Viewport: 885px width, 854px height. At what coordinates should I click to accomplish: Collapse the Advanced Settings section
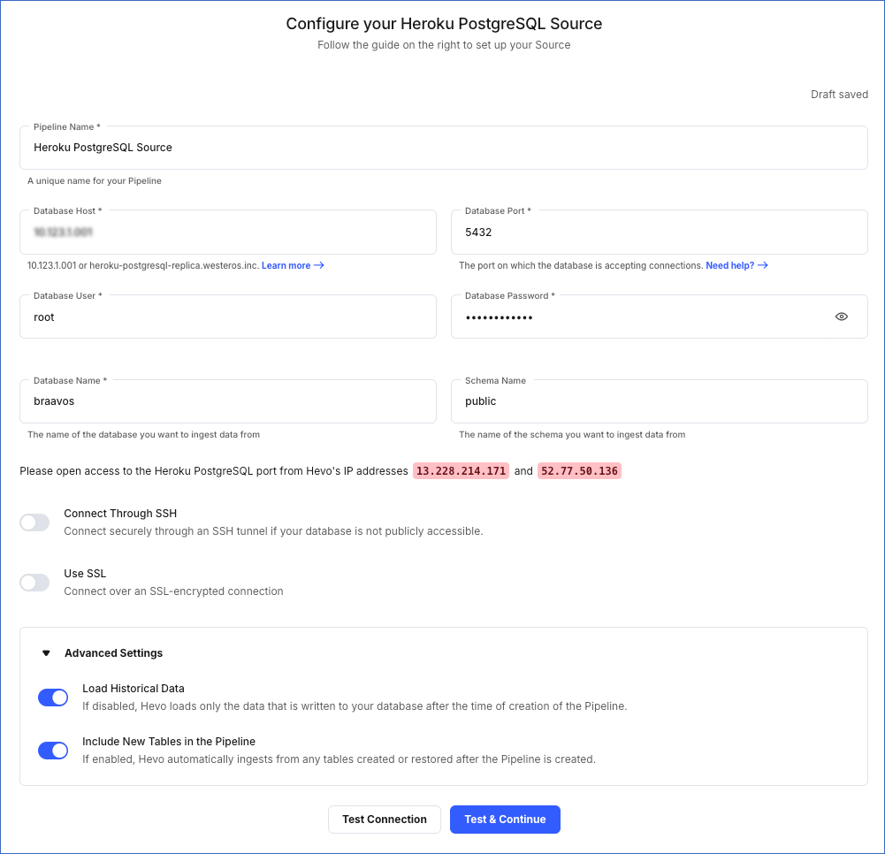pyautogui.click(x=46, y=652)
